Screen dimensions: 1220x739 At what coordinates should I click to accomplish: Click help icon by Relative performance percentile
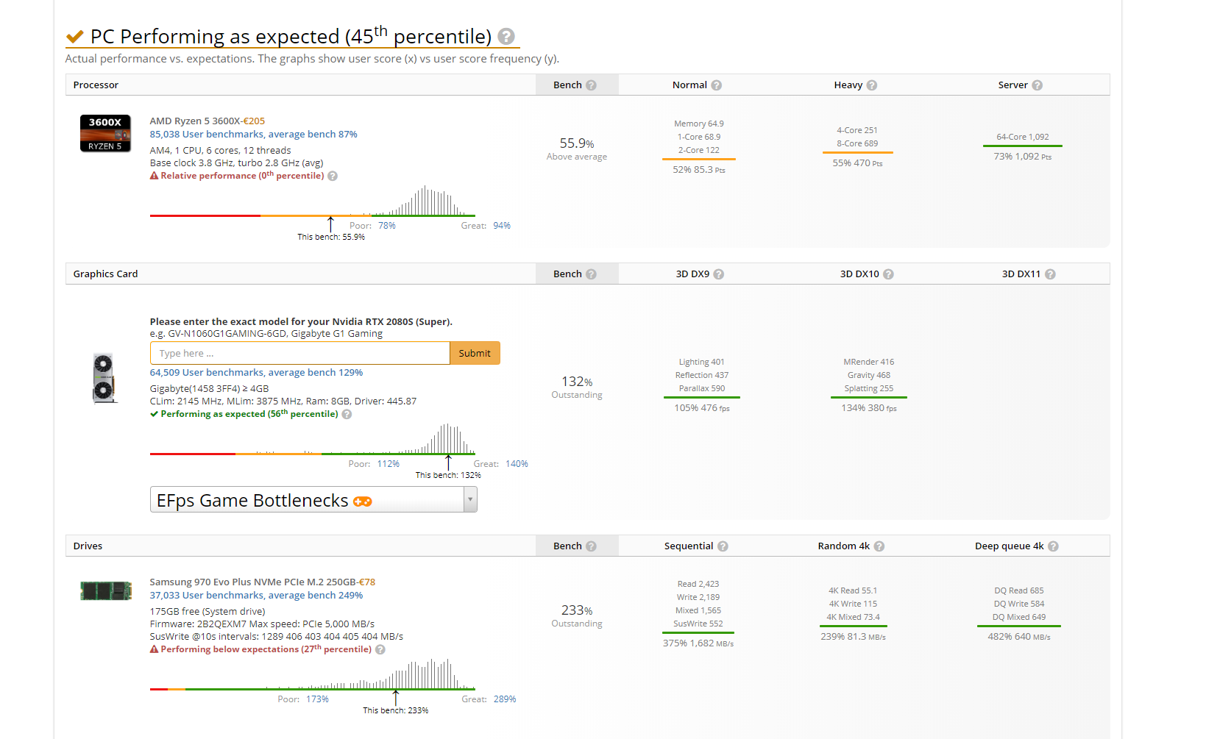click(333, 176)
